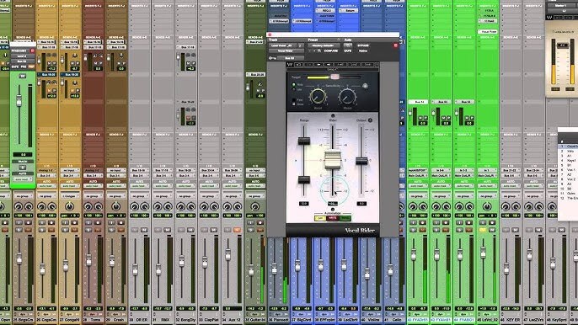This screenshot has width=578, height=325.
Task: Click volume fader on track 40 Violins
Action: [x=367, y=273]
